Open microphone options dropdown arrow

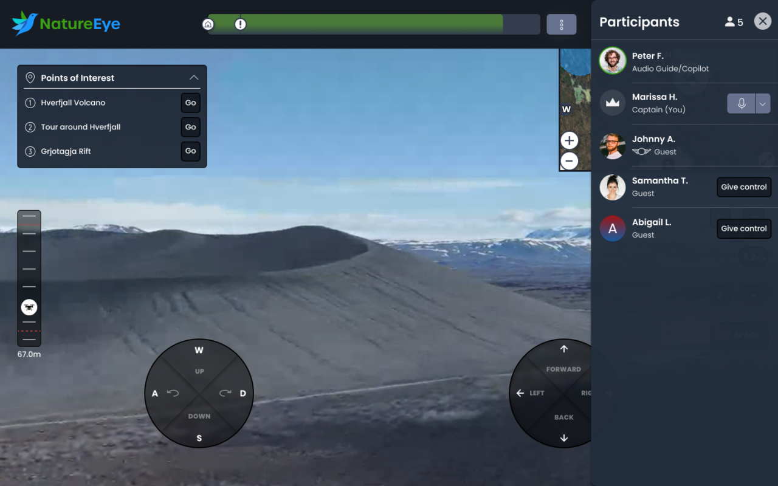tap(763, 103)
